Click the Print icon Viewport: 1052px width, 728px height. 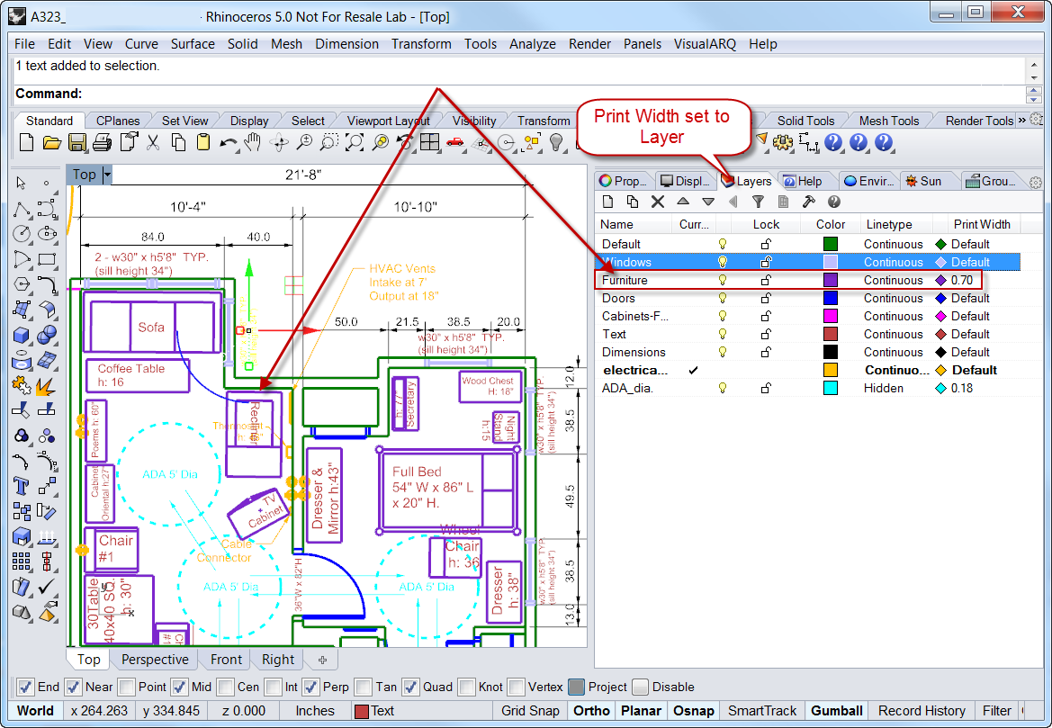(103, 142)
